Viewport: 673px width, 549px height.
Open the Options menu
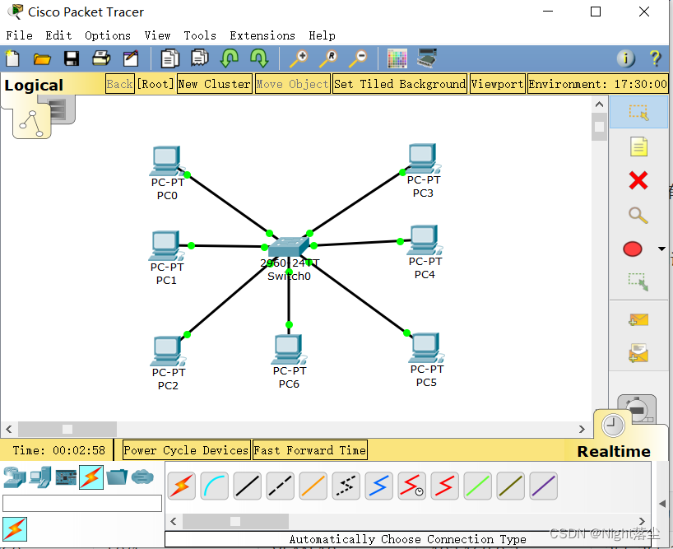pos(108,35)
